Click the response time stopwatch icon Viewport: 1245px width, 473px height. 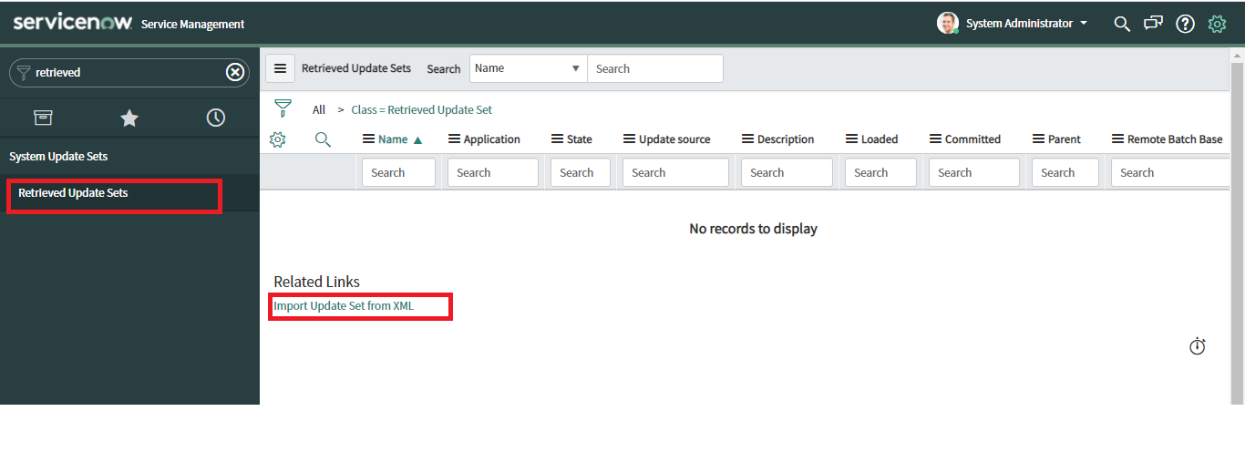pos(1198,346)
